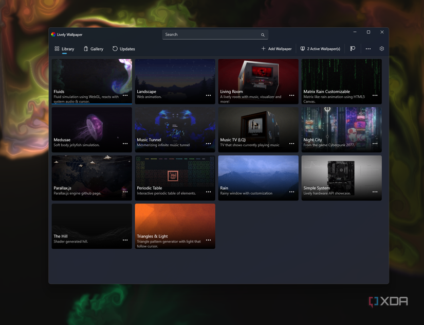Open the context menu on the Fluids wallpaper
Screen dimensions: 424x325
pos(125,96)
